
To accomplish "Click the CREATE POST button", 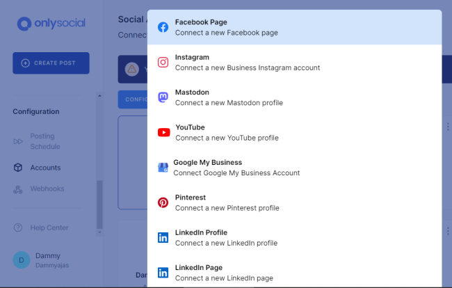I will click(51, 63).
